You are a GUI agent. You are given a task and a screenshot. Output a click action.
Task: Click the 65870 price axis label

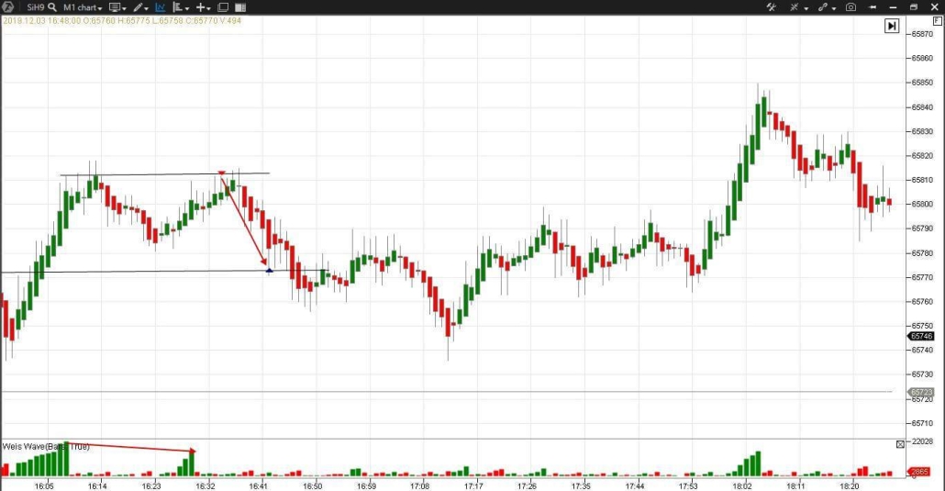point(922,34)
